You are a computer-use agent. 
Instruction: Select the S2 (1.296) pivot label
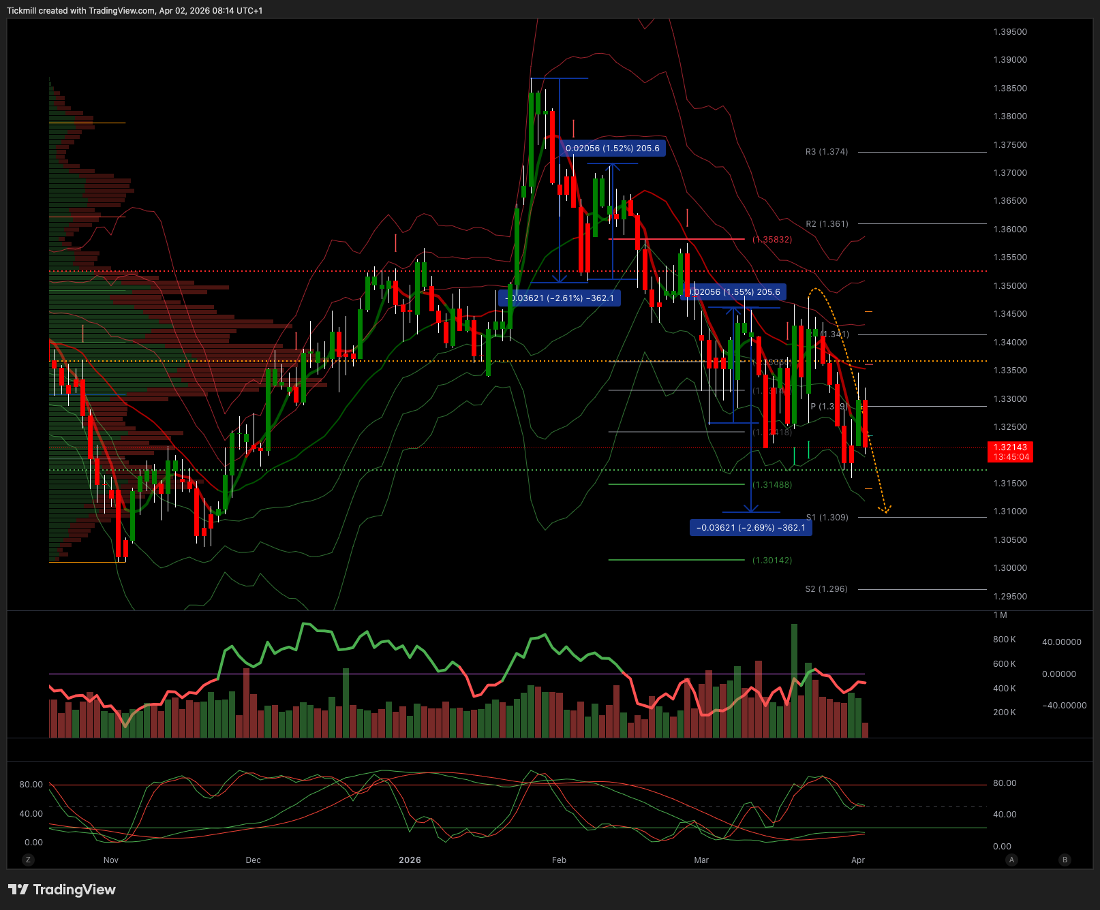tap(827, 589)
